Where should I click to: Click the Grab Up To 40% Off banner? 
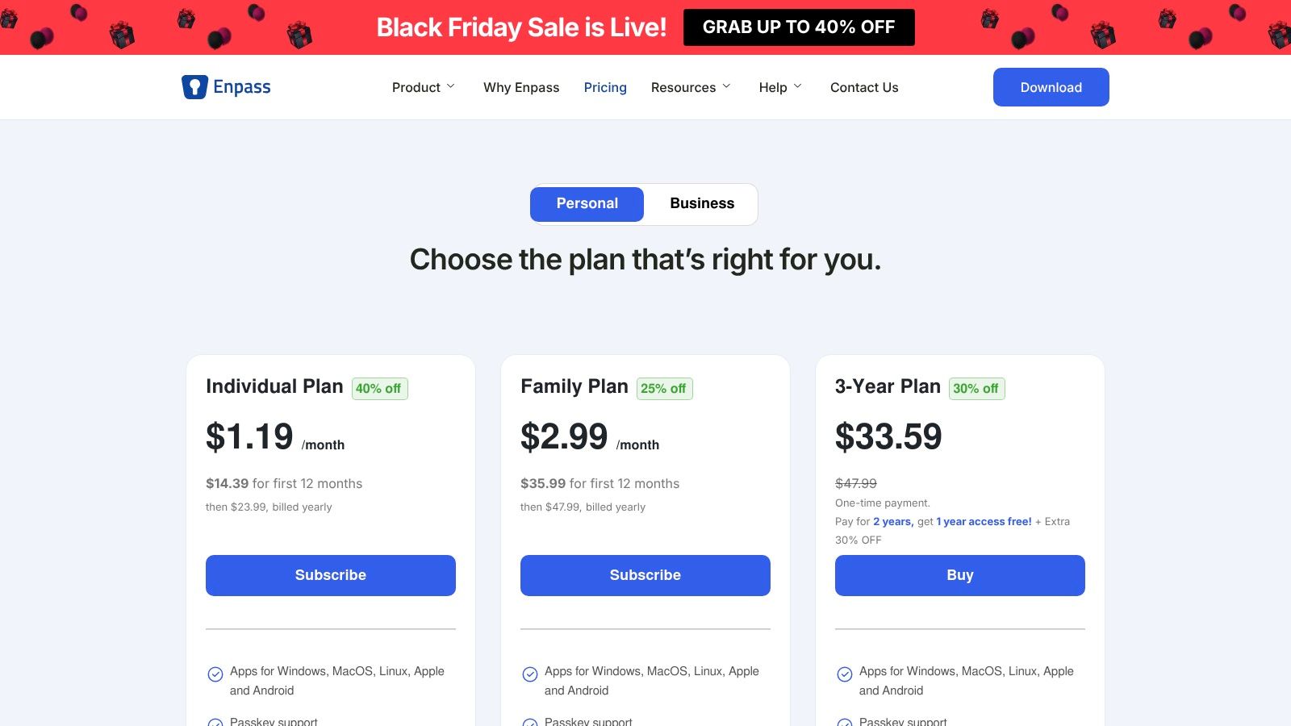pyautogui.click(x=799, y=27)
